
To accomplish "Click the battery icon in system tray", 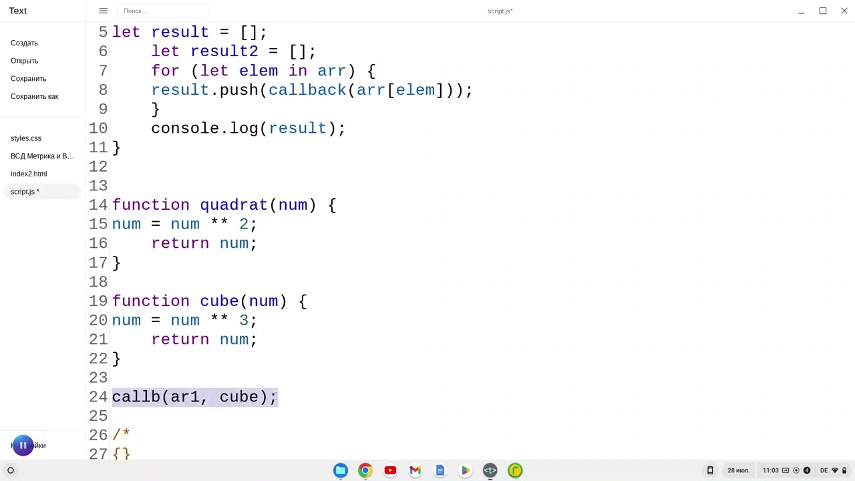I will tap(845, 470).
